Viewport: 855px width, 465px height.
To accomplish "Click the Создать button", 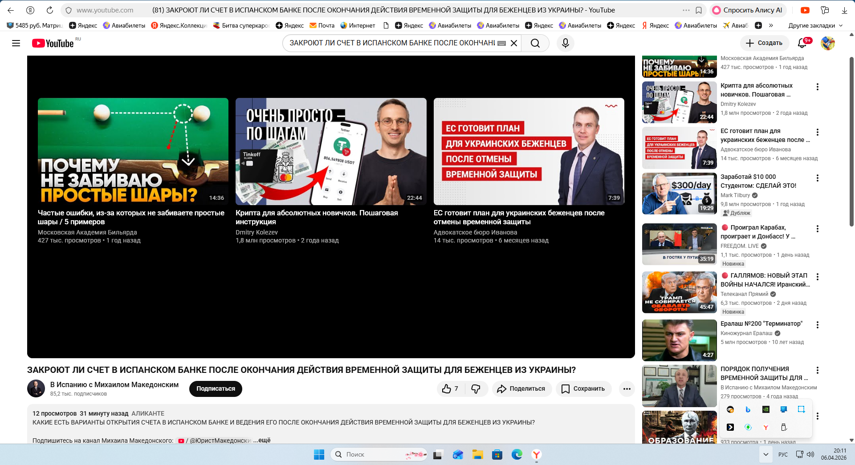I will tap(764, 43).
